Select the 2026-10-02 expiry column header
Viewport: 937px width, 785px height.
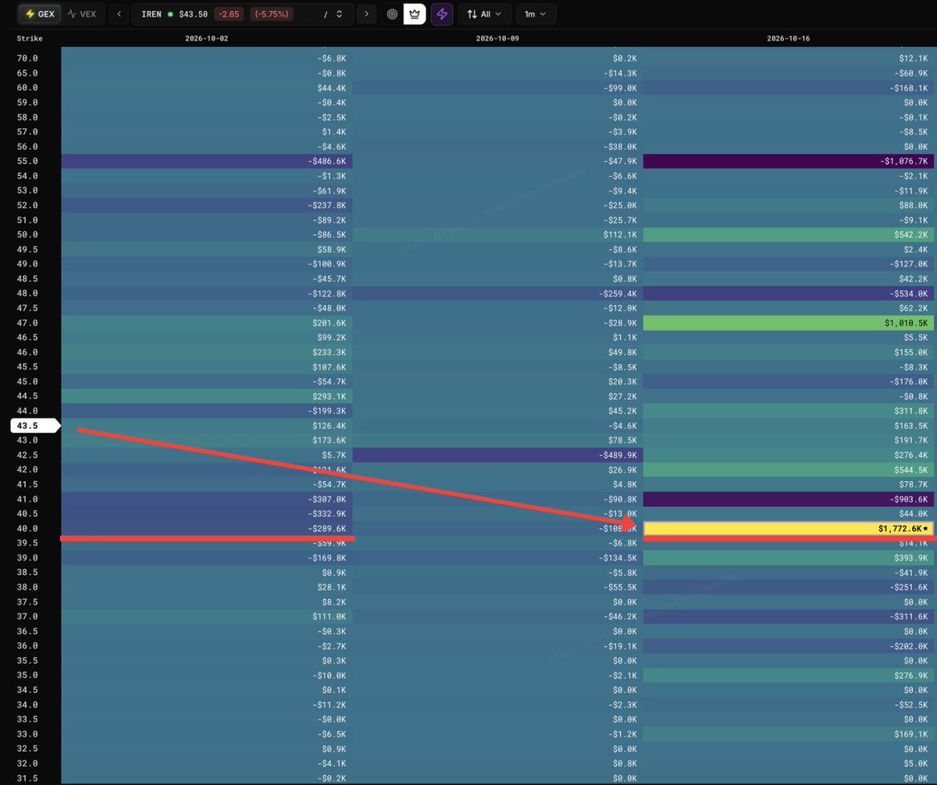207,38
